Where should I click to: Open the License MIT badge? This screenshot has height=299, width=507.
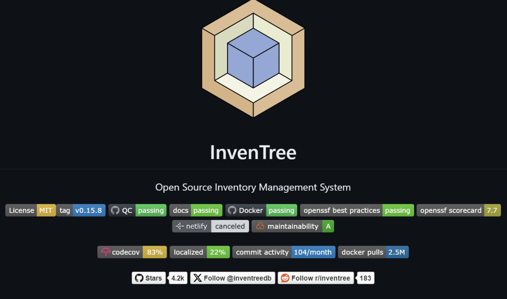31,210
